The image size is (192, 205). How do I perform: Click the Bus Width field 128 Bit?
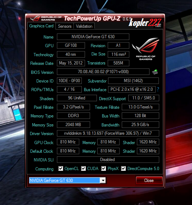click(x=140, y=116)
